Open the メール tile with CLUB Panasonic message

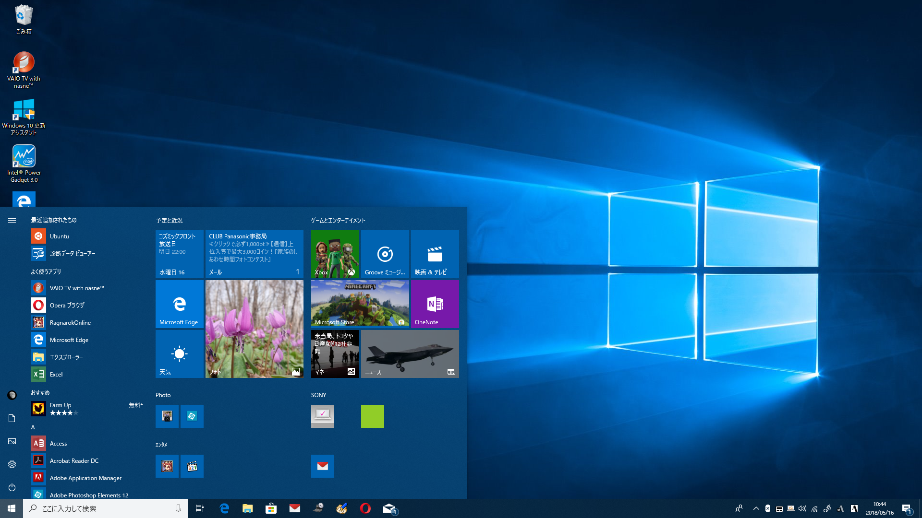255,254
